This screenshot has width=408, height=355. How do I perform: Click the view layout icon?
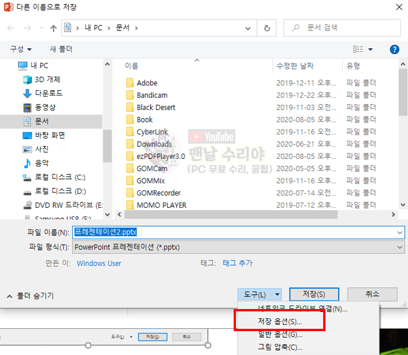click(x=358, y=49)
